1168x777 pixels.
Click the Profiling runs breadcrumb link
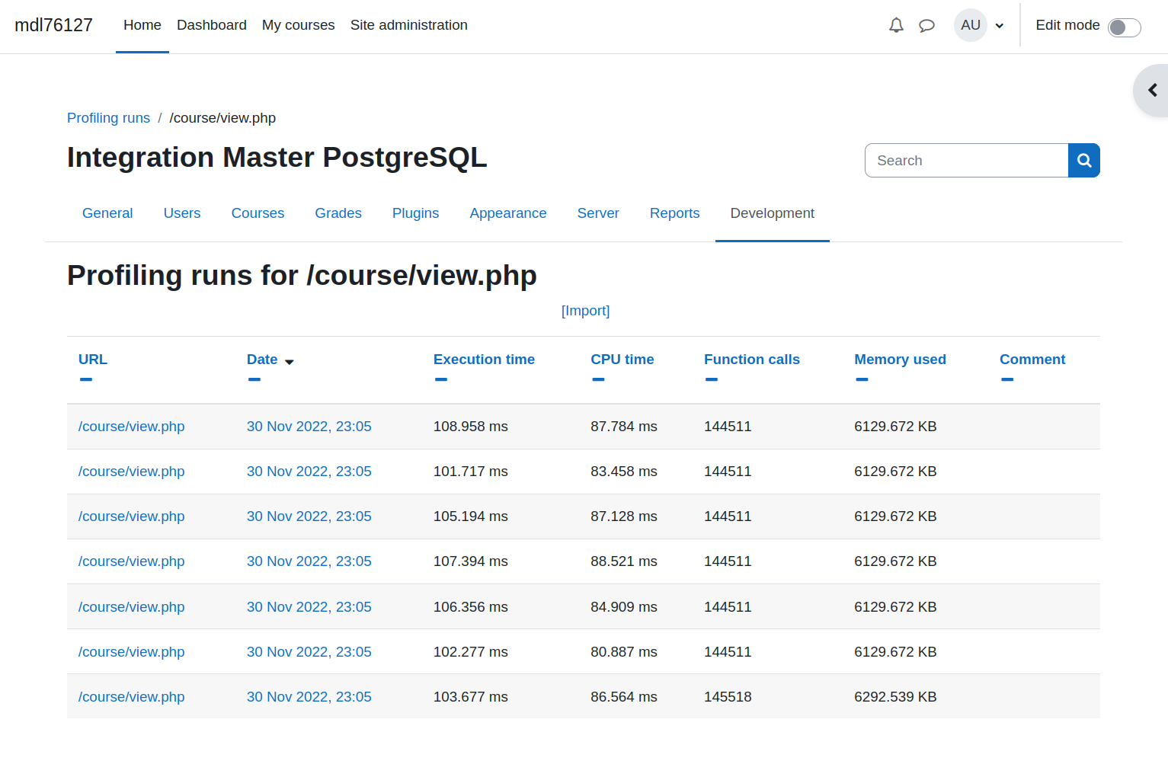108,118
